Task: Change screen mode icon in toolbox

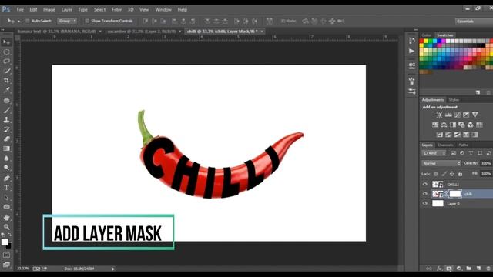Action: tap(6, 265)
